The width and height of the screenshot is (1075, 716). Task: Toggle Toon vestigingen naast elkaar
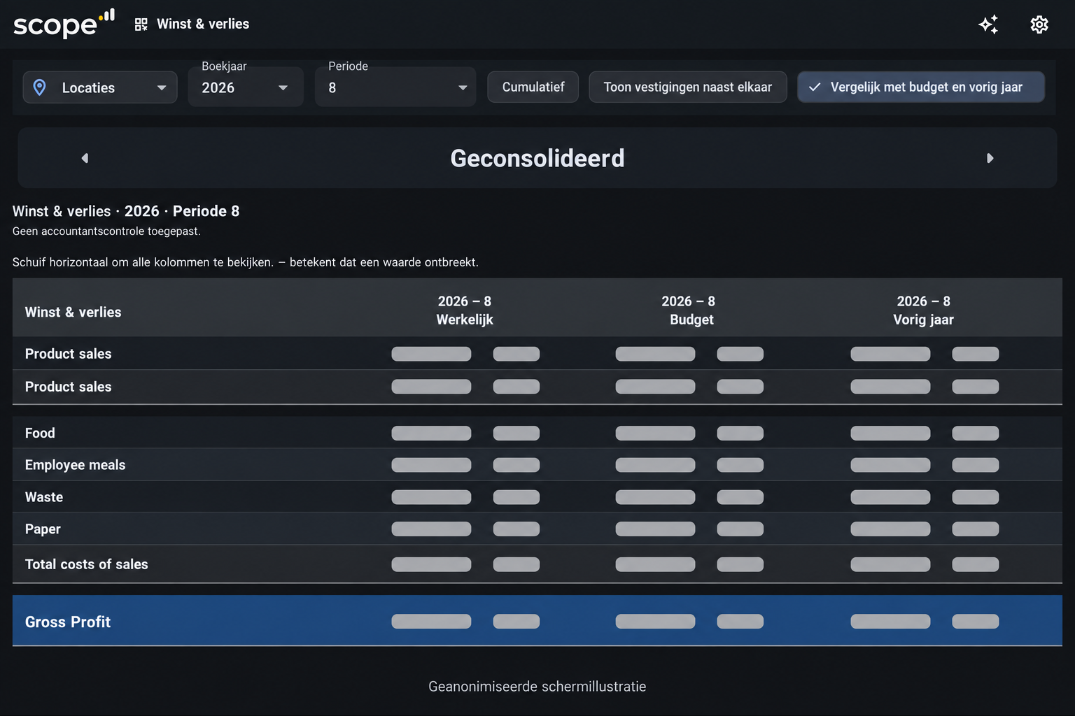coord(688,87)
